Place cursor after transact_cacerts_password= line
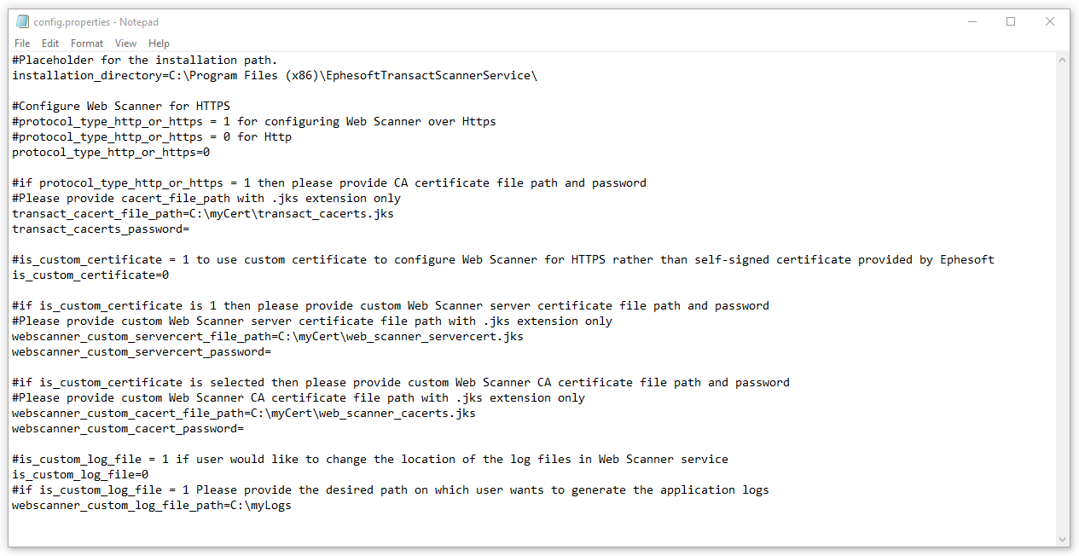 pos(190,229)
